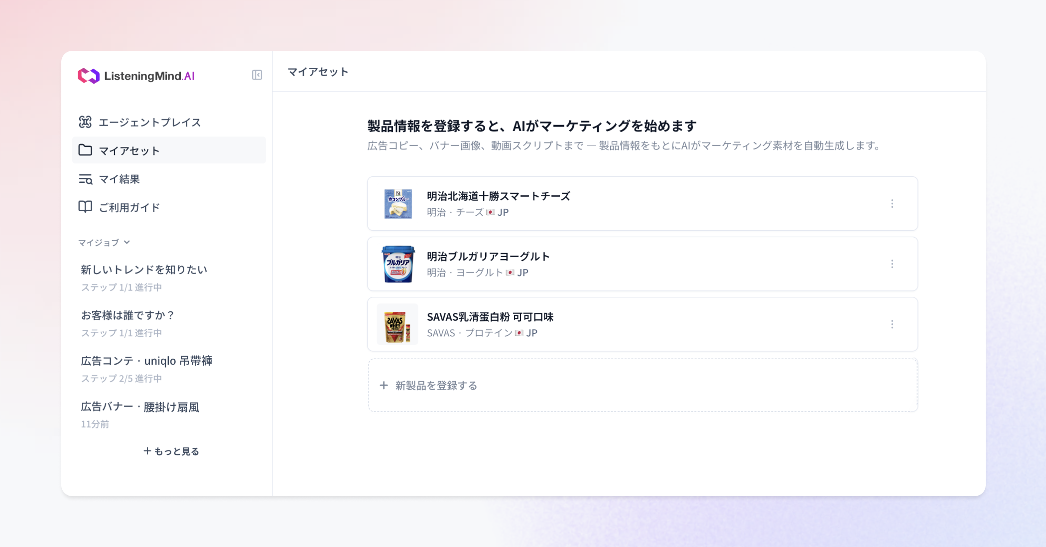
Task: Click the 明治 · チーズ JP subtitle
Action: [468, 212]
